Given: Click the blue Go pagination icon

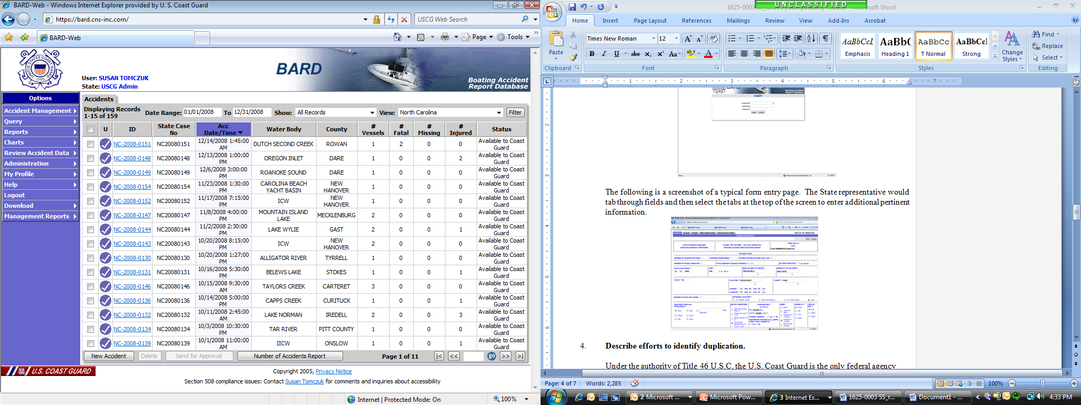Looking at the screenshot, I should point(491,356).
